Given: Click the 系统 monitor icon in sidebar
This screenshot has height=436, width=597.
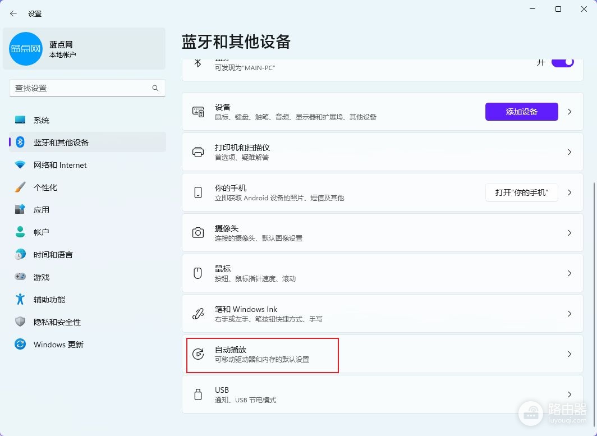Looking at the screenshot, I should [20, 120].
